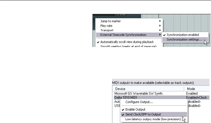This screenshot has height=123, width=211.
Task: Select the Delta 1010 MIDI device row
Action: click(x=161, y=98)
